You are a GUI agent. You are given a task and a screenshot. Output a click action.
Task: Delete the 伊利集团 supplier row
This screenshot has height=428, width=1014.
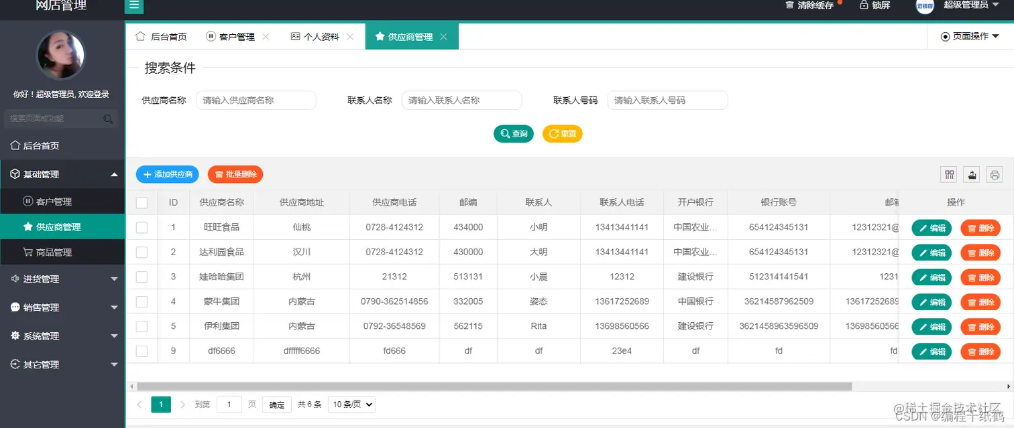coord(980,327)
